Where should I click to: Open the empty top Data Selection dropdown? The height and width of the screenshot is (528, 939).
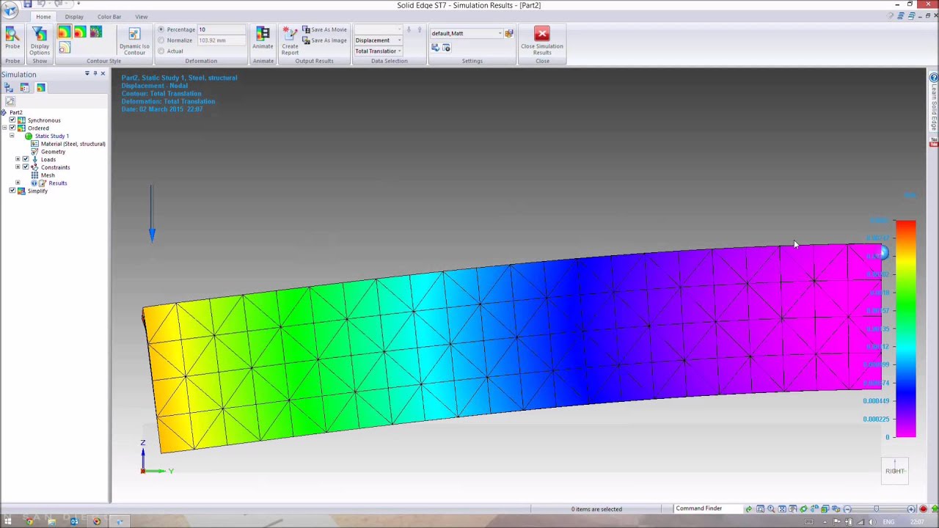[378, 30]
